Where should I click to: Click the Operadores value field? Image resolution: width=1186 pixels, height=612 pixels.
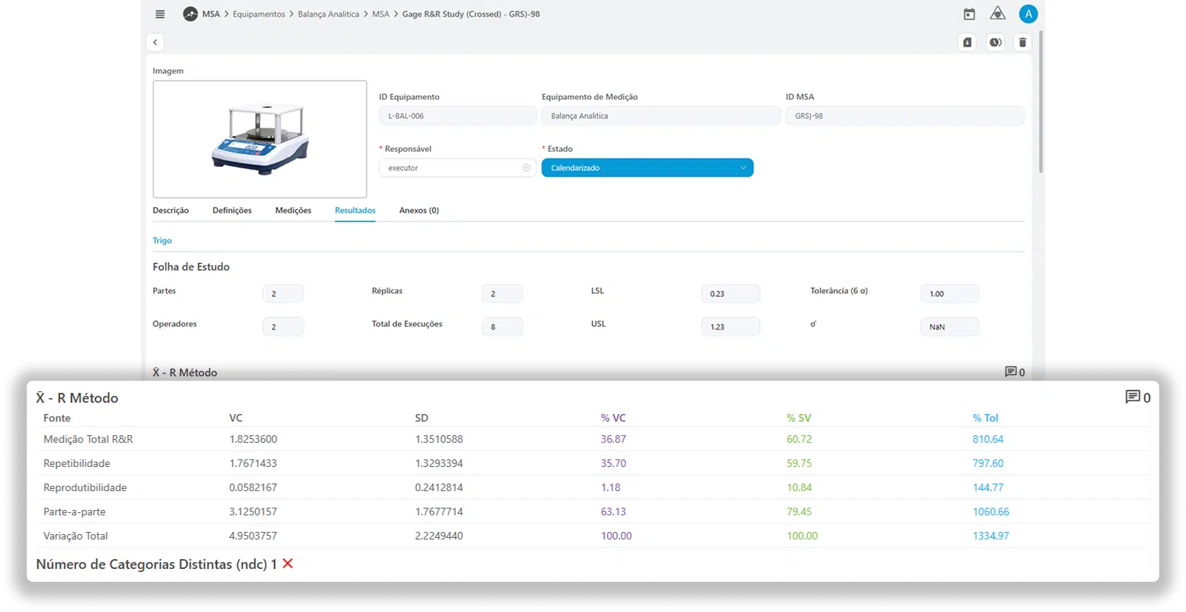(283, 327)
